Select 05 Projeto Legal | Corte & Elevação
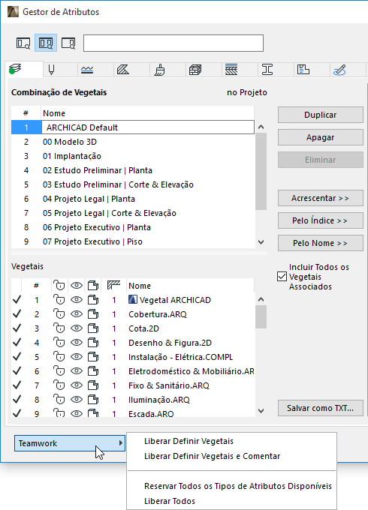The width and height of the screenshot is (368, 510). pyautogui.click(x=133, y=213)
